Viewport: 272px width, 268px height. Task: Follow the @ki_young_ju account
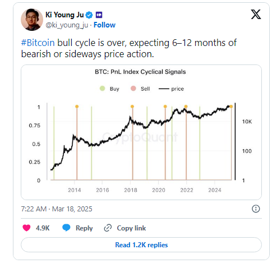[x=104, y=25]
